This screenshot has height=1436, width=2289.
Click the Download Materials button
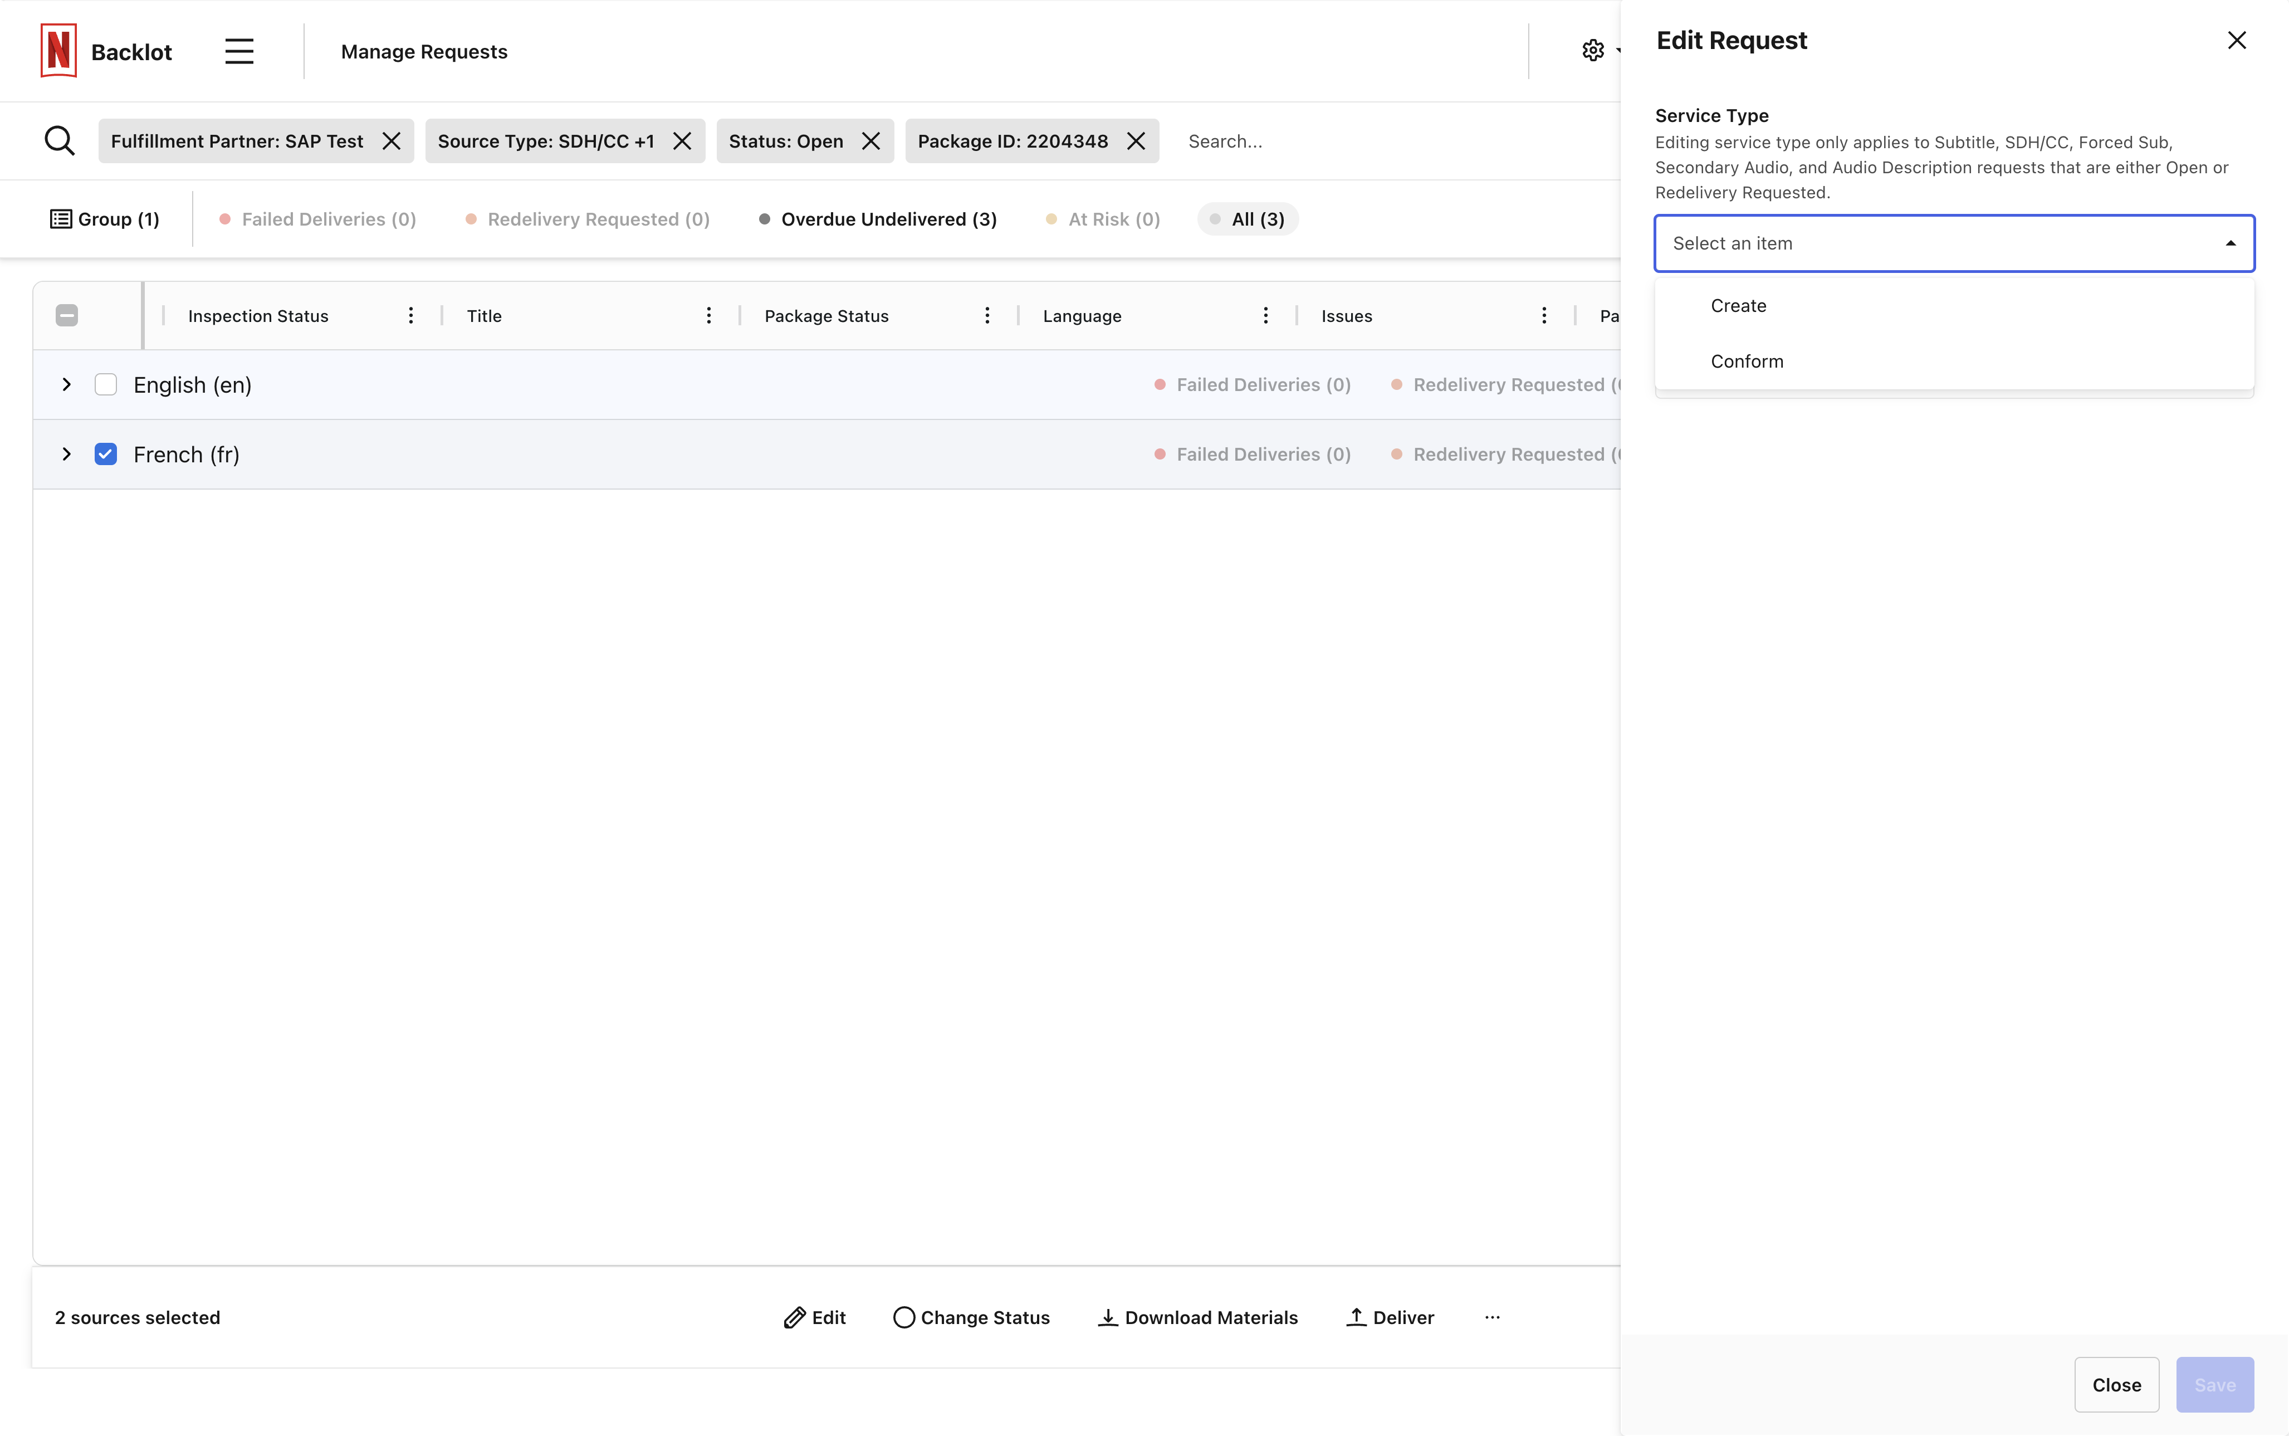coord(1198,1317)
